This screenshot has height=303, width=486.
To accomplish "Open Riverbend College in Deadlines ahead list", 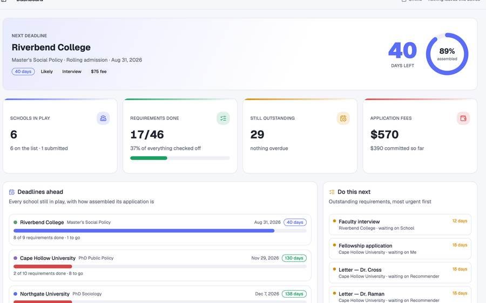I will click(x=160, y=230).
